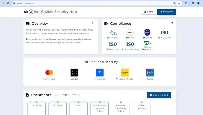Open the ISO 27001 SoA badge
203x115 pixels.
click(x=130, y=46)
